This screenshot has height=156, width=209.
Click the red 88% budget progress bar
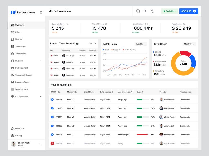142,134
